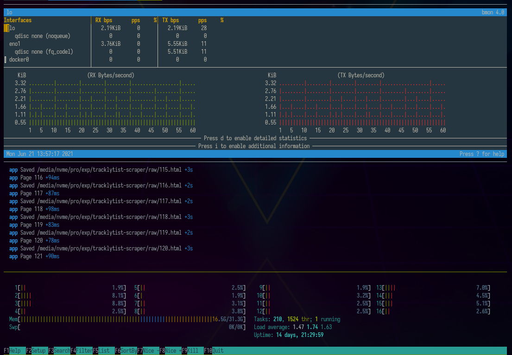512x355 pixels.
Task: Toggle F5 List view in htop
Action: (104, 351)
